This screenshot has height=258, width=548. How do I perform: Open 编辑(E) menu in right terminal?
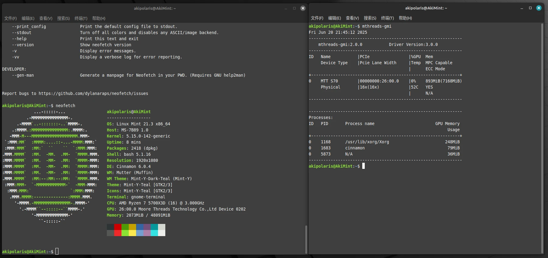point(335,18)
